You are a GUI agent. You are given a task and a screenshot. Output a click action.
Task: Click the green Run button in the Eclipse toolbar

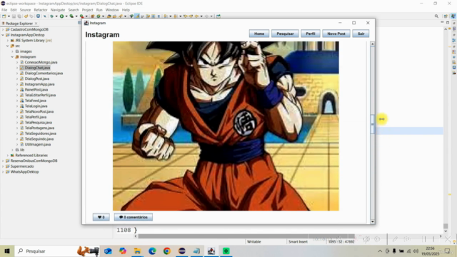[61, 16]
